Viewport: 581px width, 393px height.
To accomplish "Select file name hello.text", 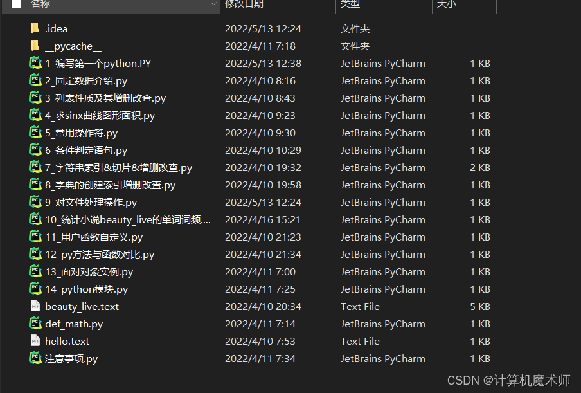I will (67, 341).
